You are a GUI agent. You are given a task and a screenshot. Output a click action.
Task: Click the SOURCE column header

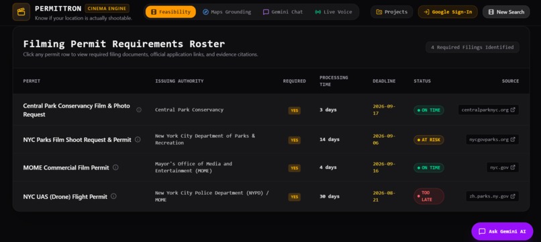[x=510, y=81]
